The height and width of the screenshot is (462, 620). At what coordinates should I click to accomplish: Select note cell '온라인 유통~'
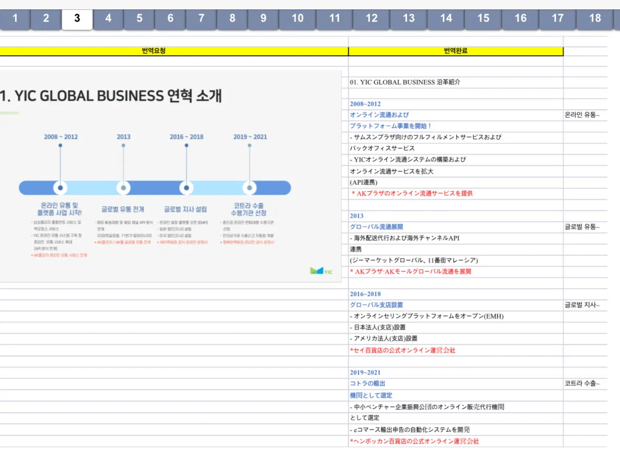pos(585,115)
